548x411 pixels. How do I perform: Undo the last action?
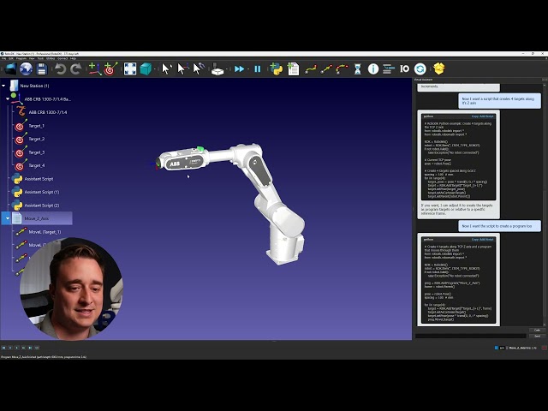coord(60,68)
